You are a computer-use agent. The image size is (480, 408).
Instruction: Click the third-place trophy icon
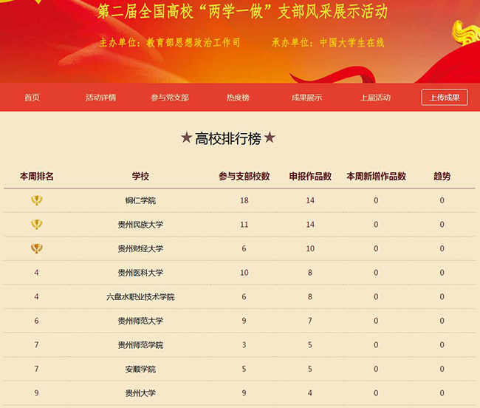point(36,249)
